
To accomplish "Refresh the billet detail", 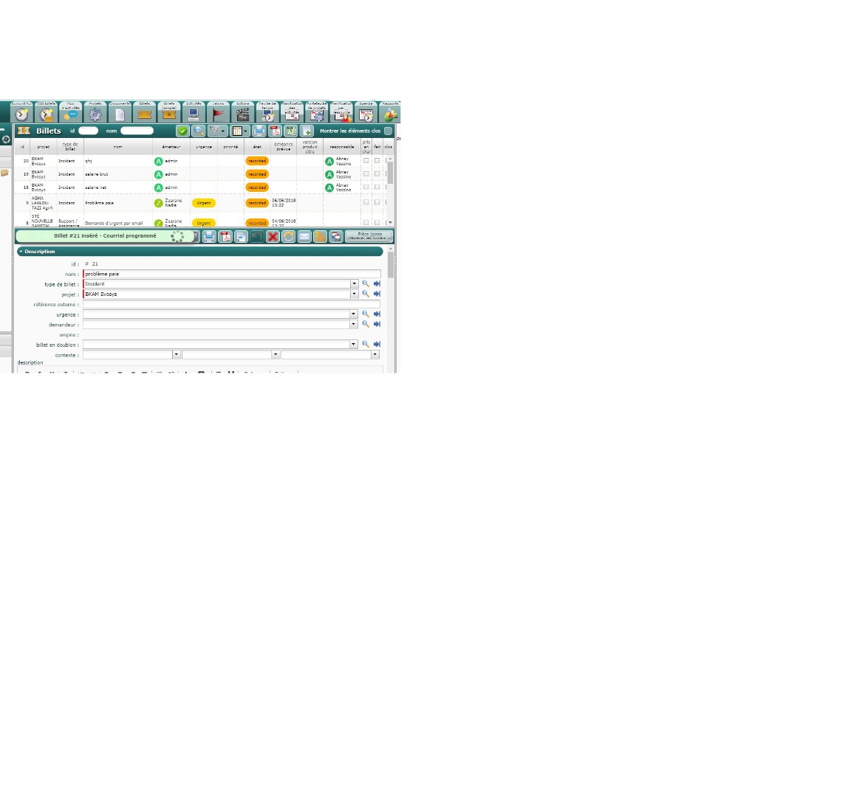I will (289, 237).
